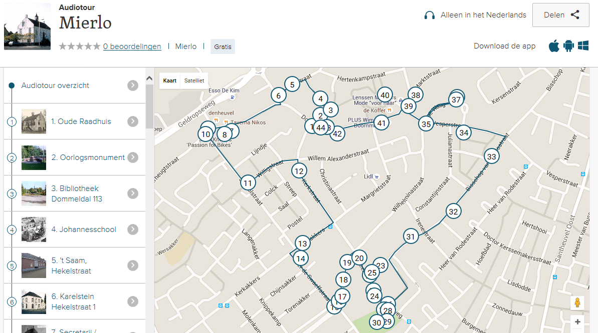Click the Delen share button
The image size is (598, 333).
(560, 15)
